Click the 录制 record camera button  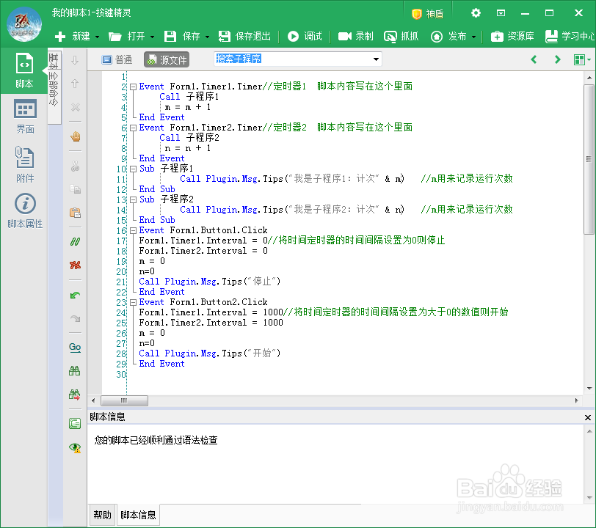pos(355,36)
